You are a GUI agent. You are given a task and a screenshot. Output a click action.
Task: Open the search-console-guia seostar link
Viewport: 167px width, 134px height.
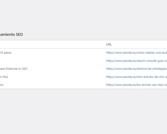click(x=137, y=61)
